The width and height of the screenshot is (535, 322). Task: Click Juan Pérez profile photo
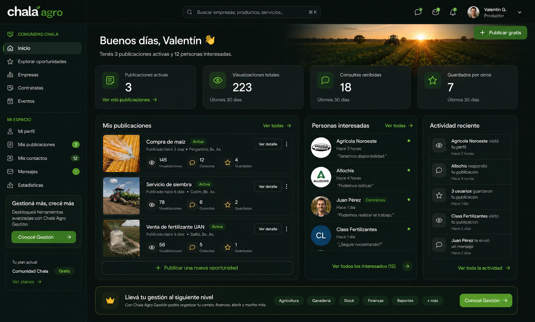point(321,207)
